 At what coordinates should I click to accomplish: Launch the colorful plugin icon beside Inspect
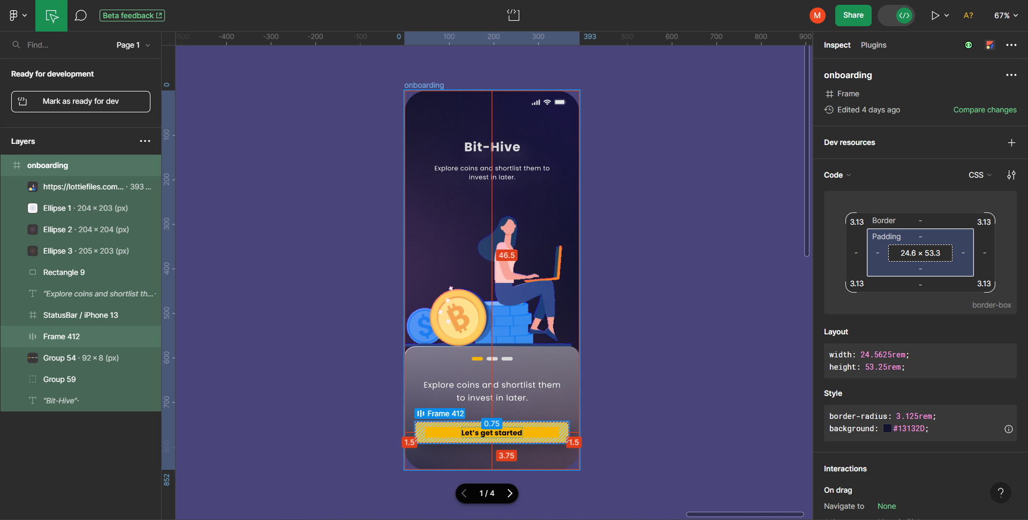tap(990, 45)
